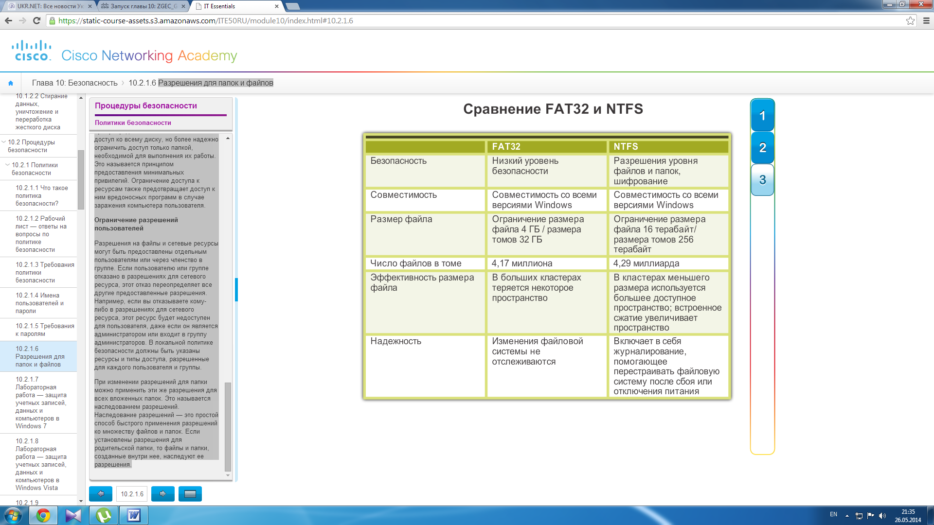Open uTorrent from the taskbar
The width and height of the screenshot is (934, 525).
(104, 515)
